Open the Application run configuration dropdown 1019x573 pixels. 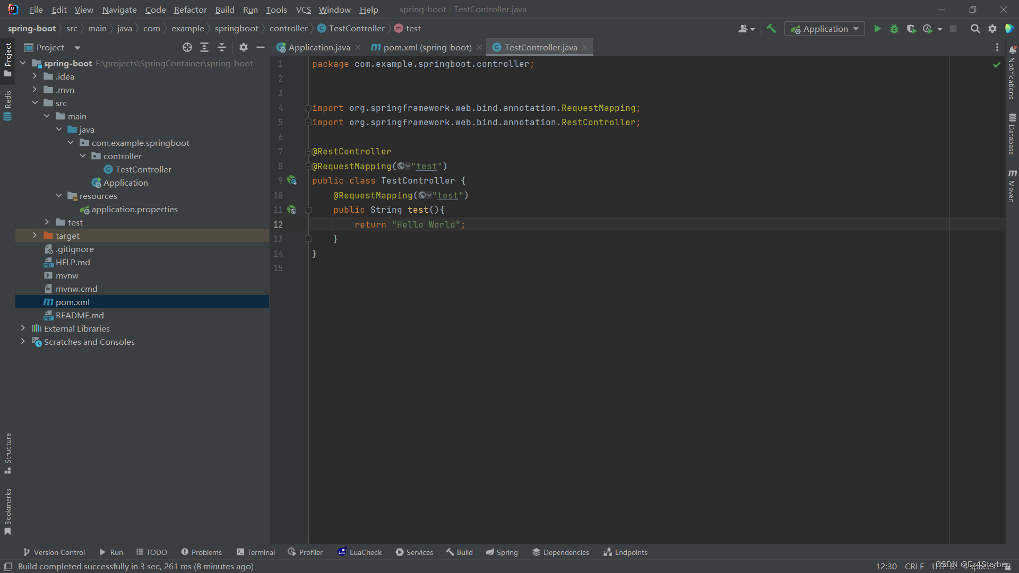tap(825, 29)
